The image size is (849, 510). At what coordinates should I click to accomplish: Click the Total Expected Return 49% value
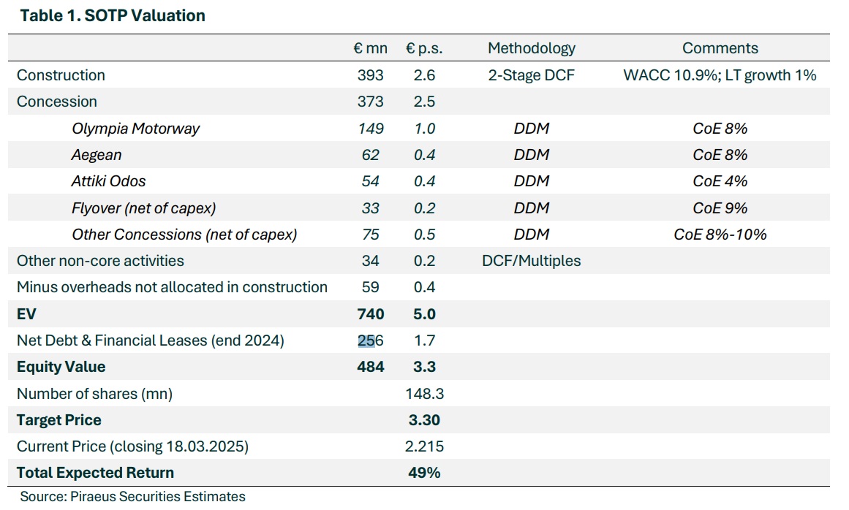[425, 473]
